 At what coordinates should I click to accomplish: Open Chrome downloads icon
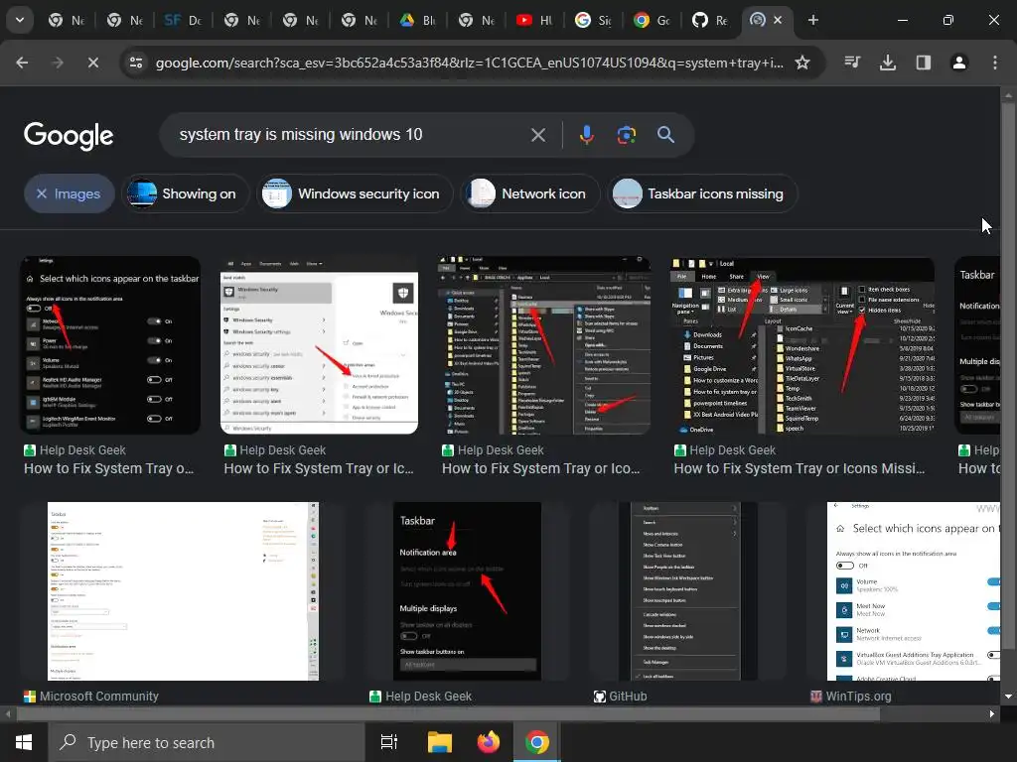click(x=888, y=63)
